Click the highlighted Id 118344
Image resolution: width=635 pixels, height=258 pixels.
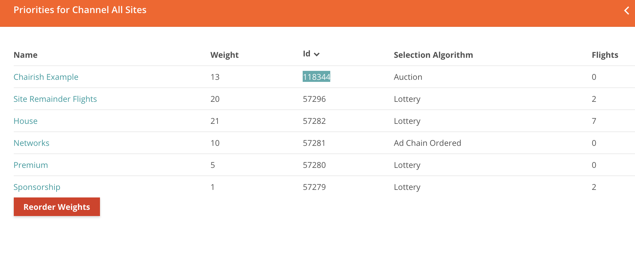pos(316,77)
